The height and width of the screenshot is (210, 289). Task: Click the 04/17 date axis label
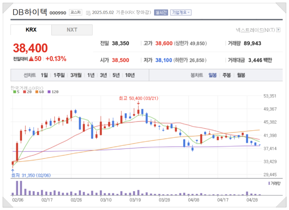pyautogui.click(x=223, y=200)
